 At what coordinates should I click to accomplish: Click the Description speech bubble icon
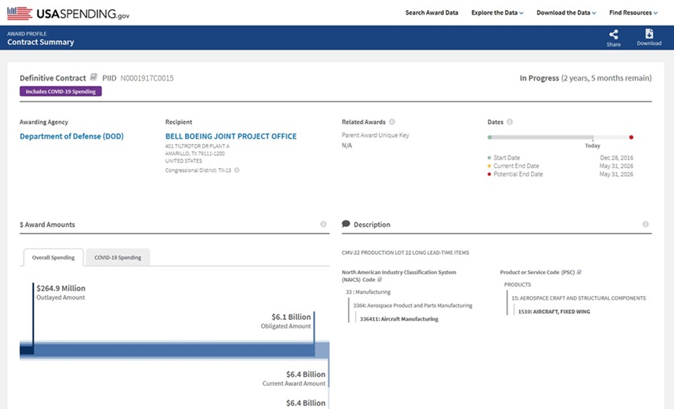pos(346,224)
